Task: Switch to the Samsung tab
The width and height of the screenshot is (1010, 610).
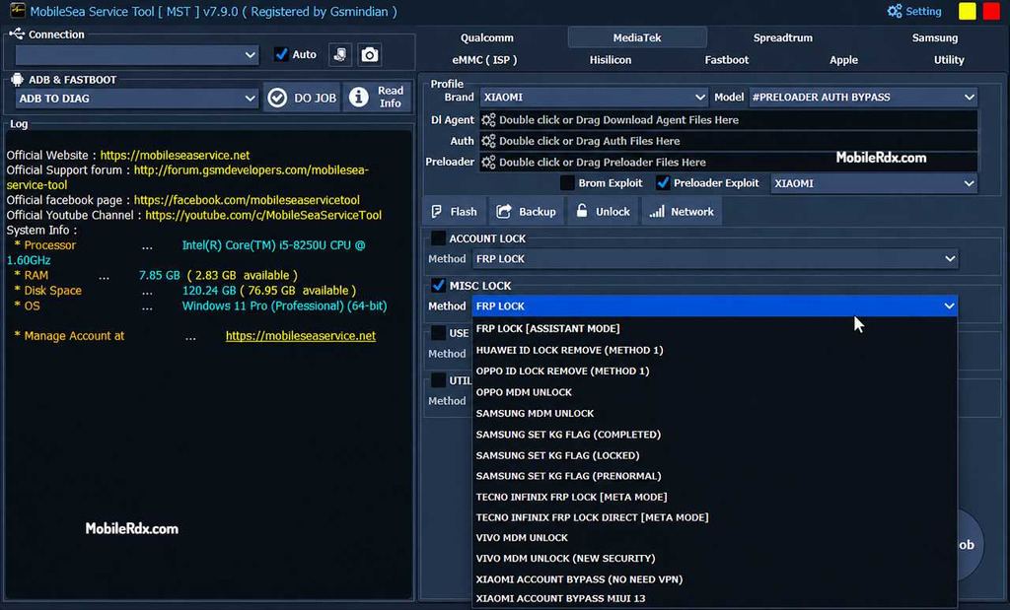Action: coord(935,38)
